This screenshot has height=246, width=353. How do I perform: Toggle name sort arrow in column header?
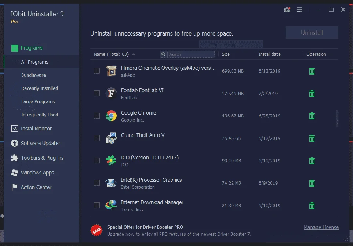pos(134,54)
